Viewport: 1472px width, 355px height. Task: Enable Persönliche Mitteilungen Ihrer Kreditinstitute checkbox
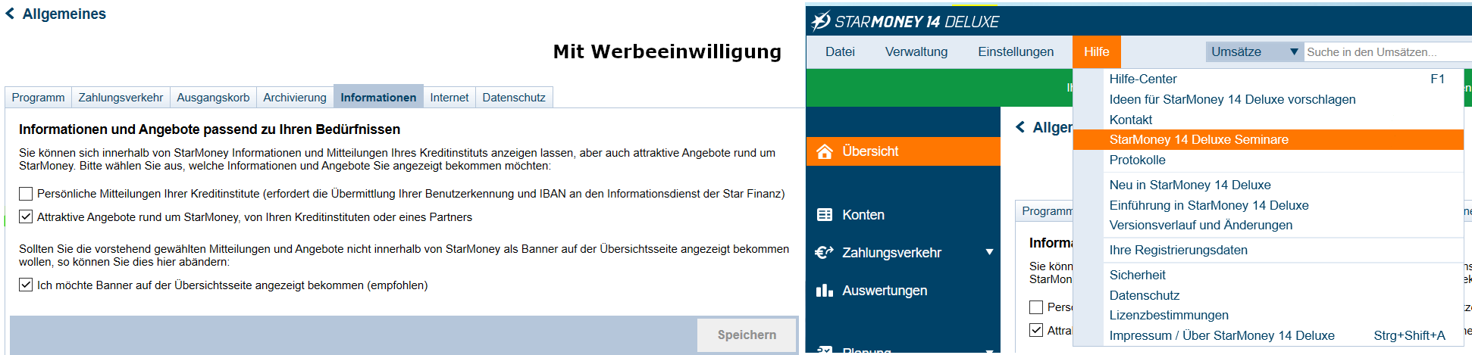(x=26, y=194)
